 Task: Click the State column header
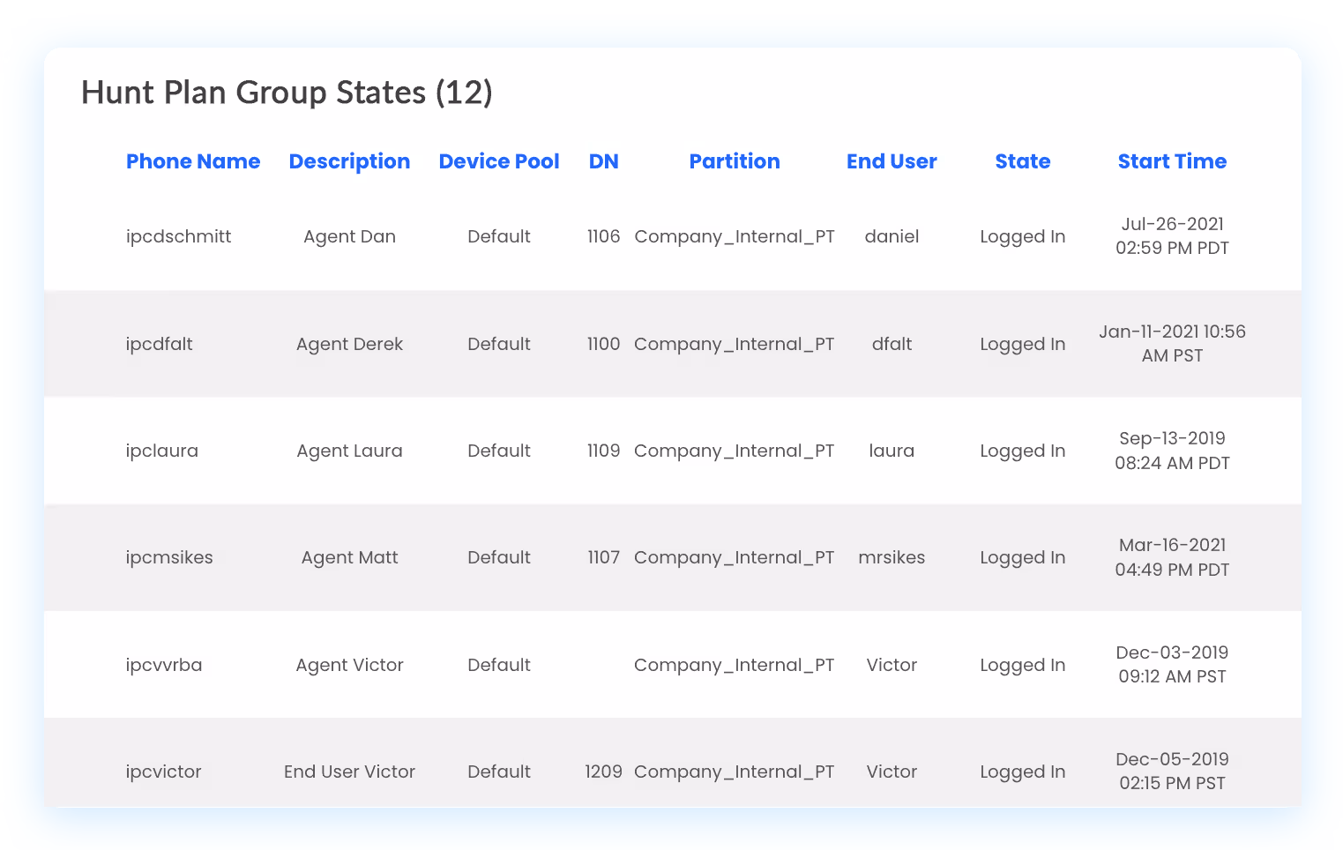point(1023,161)
